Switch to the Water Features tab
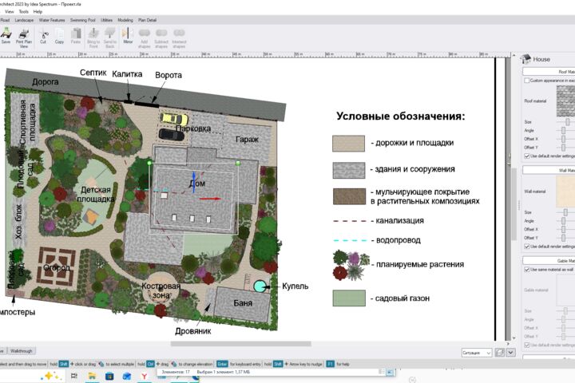 tap(52, 20)
